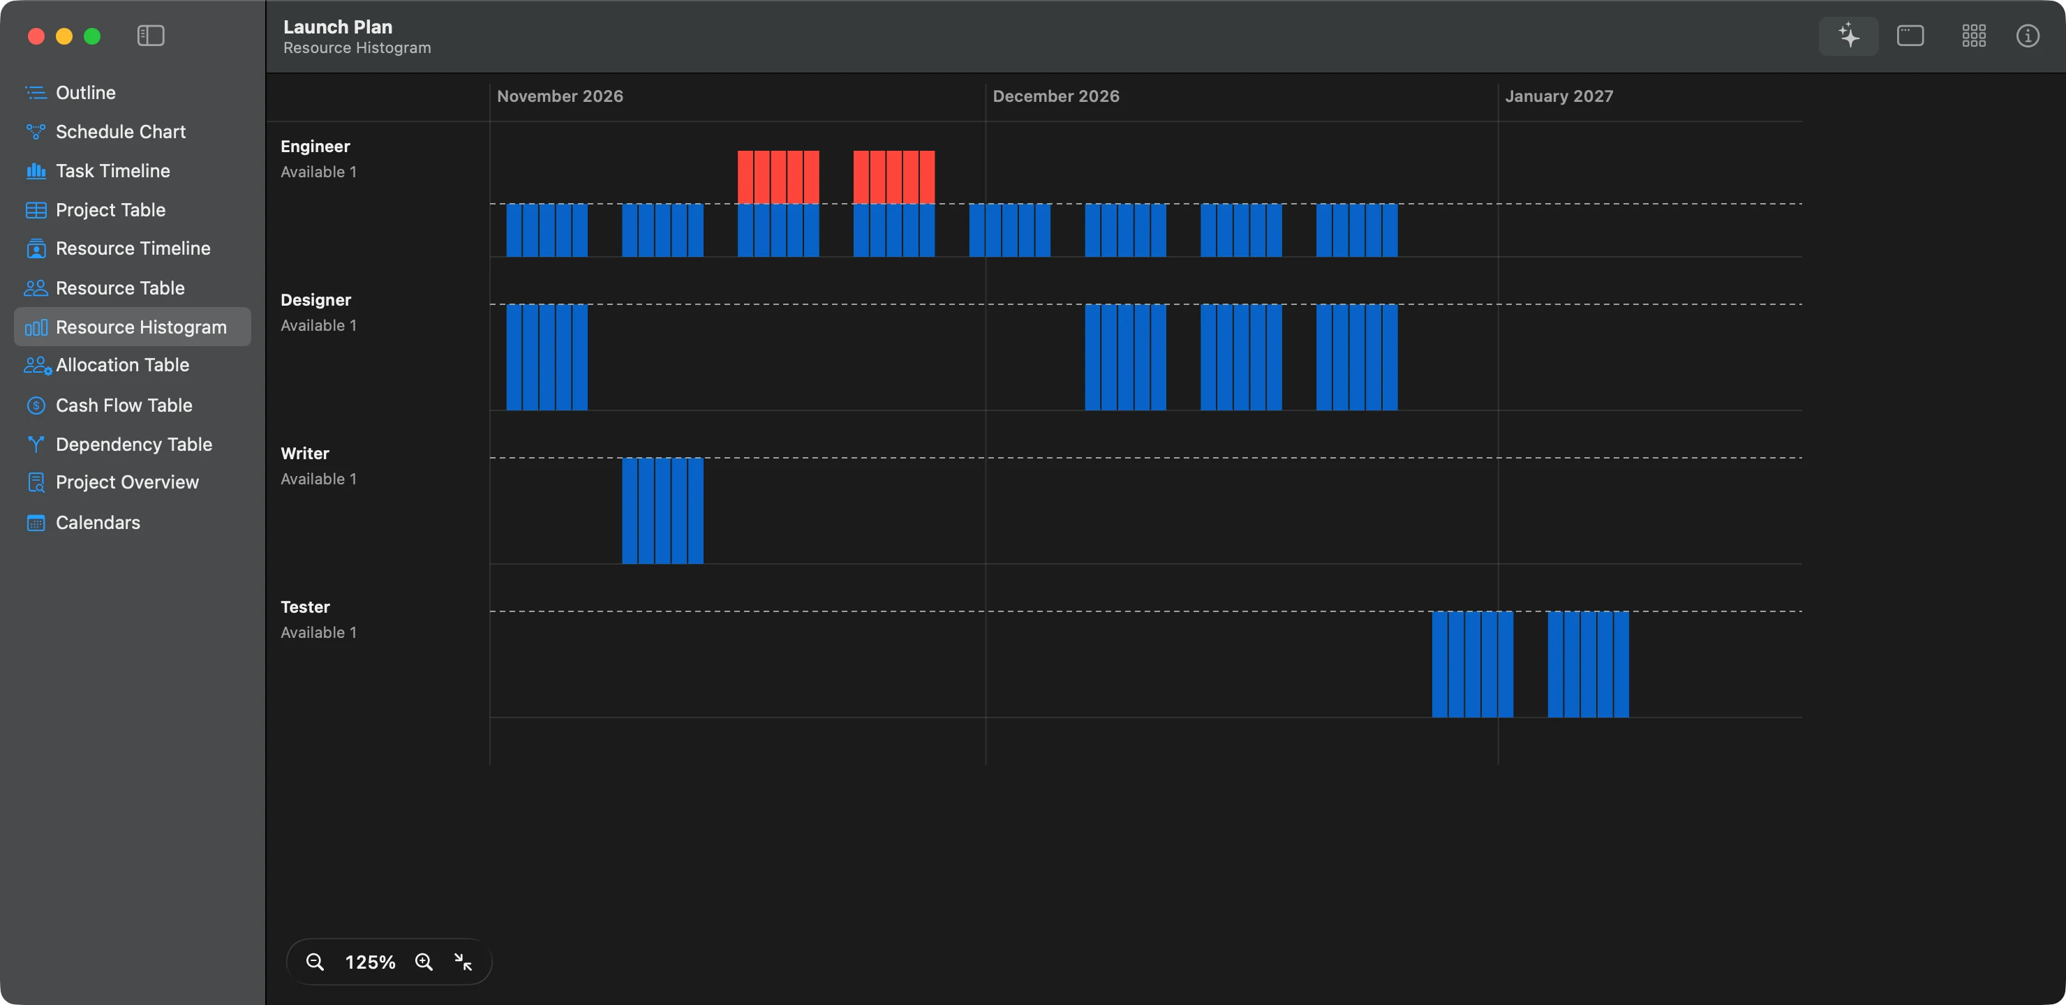Select Resource Histogram in the sidebar
The width and height of the screenshot is (2066, 1005).
[133, 327]
